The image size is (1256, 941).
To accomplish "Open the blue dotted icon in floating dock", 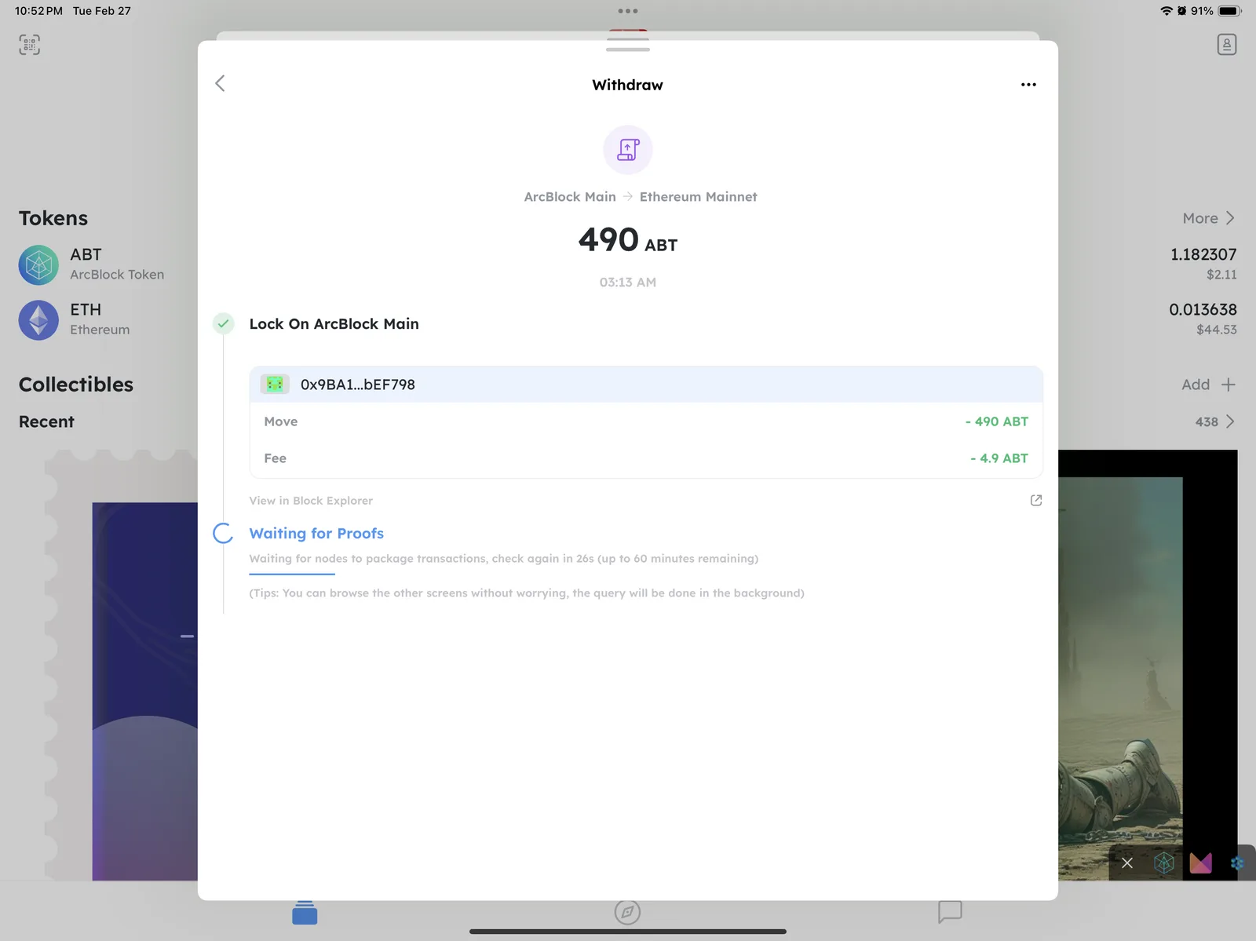I will pos(1238,863).
